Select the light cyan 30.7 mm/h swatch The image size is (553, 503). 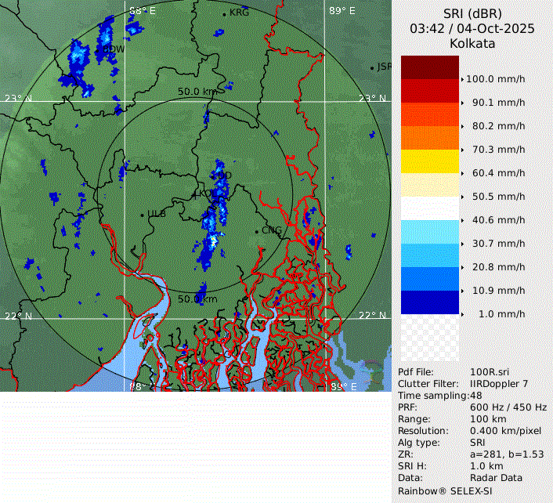point(430,232)
